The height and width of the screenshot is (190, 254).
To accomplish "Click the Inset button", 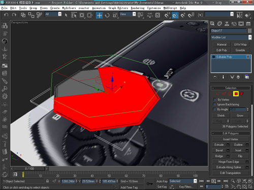I will [238, 150].
